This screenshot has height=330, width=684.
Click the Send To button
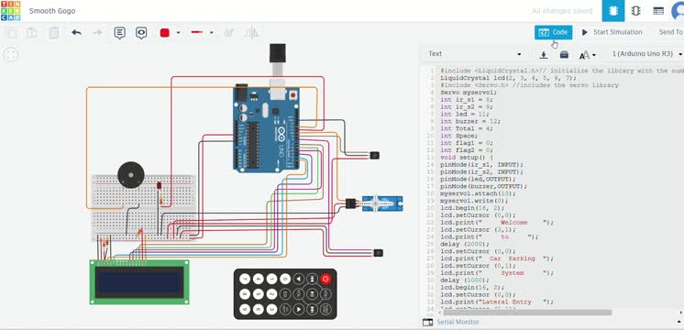670,32
